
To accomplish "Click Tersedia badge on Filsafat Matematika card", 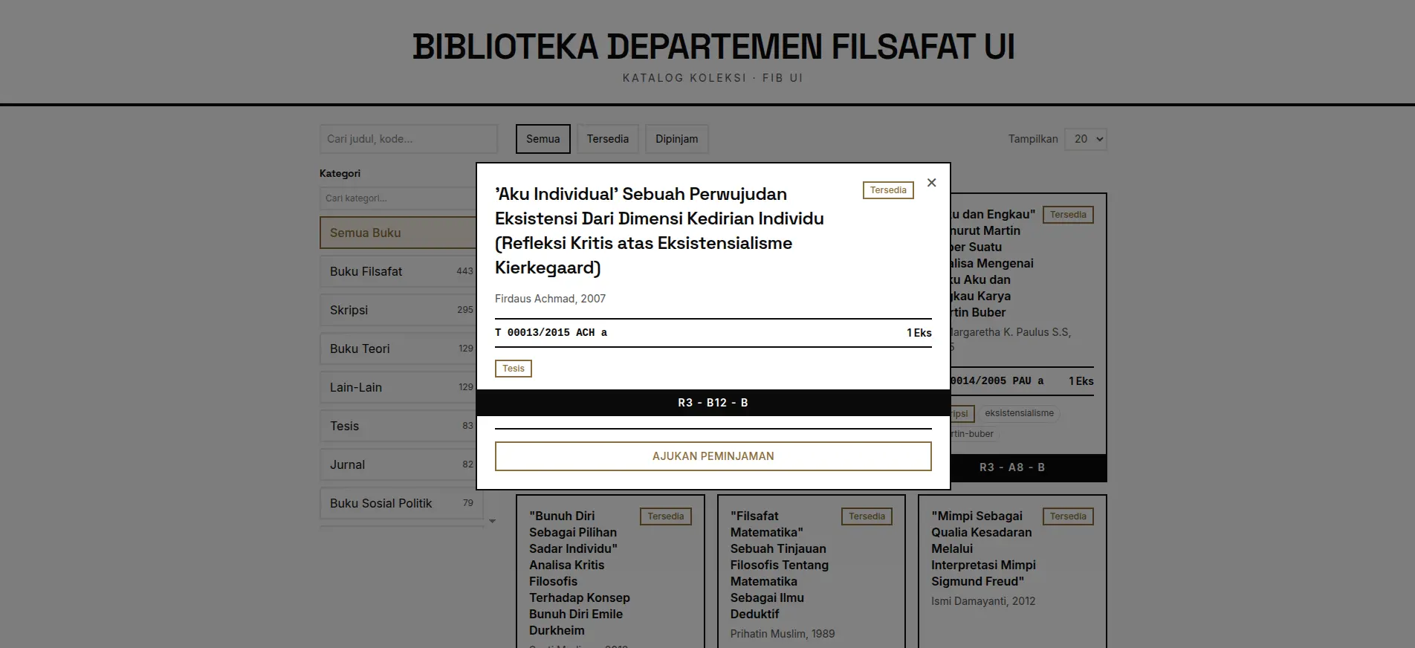I will [867, 516].
